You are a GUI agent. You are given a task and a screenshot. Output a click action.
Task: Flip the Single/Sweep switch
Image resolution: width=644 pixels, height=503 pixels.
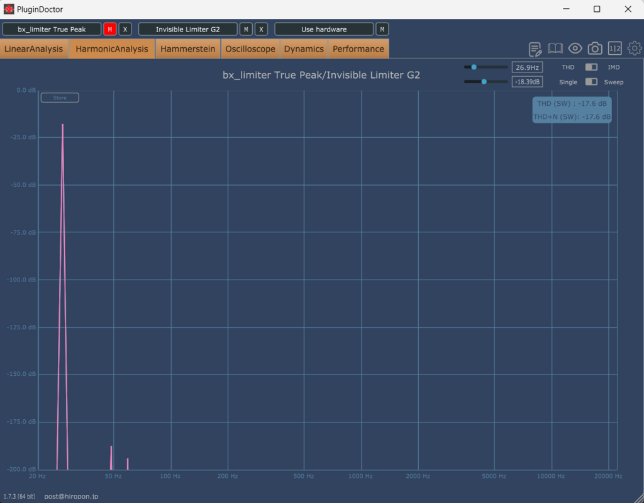pyautogui.click(x=591, y=82)
